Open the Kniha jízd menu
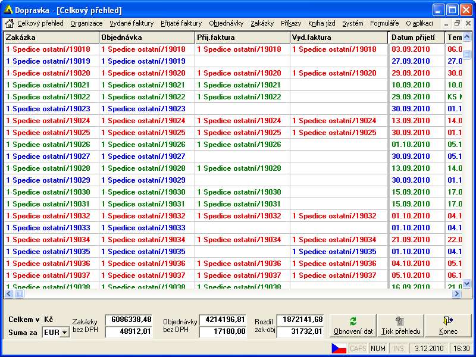 (322, 24)
